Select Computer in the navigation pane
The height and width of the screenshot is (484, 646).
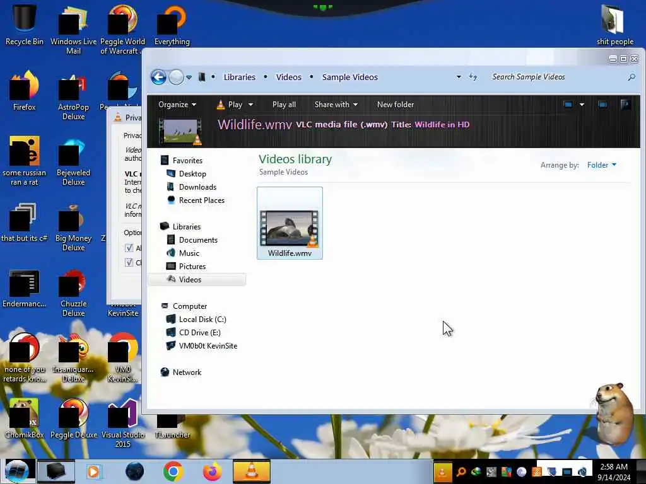[184, 306]
